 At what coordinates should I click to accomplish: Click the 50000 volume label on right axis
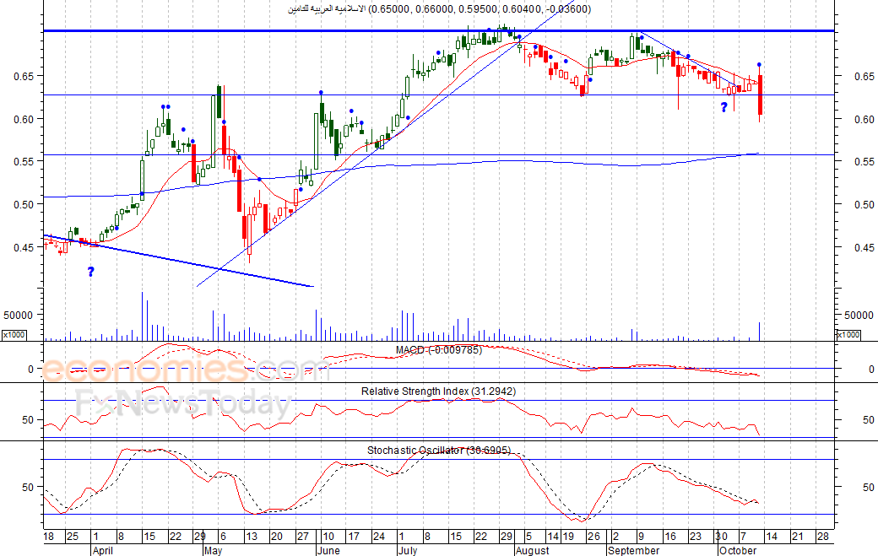pos(859,315)
